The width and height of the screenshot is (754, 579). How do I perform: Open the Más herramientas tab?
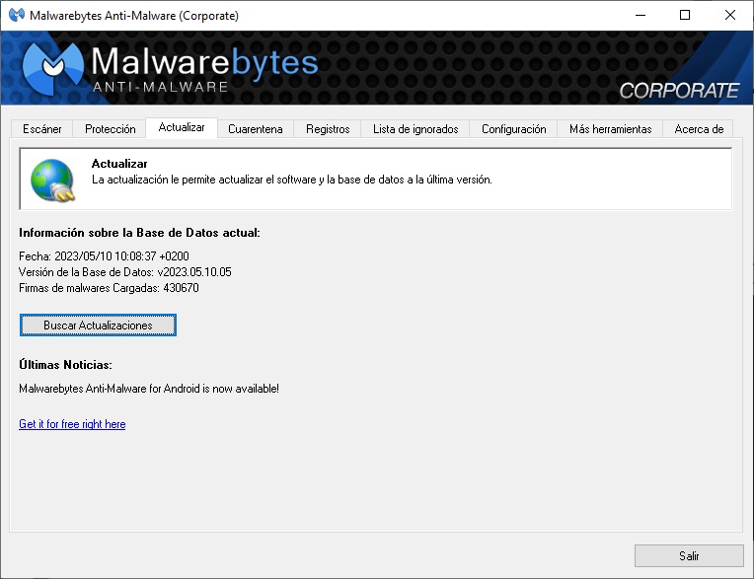coord(610,129)
